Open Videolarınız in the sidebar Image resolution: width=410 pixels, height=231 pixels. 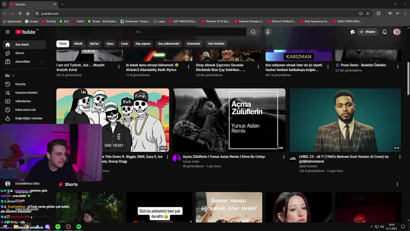click(x=24, y=101)
